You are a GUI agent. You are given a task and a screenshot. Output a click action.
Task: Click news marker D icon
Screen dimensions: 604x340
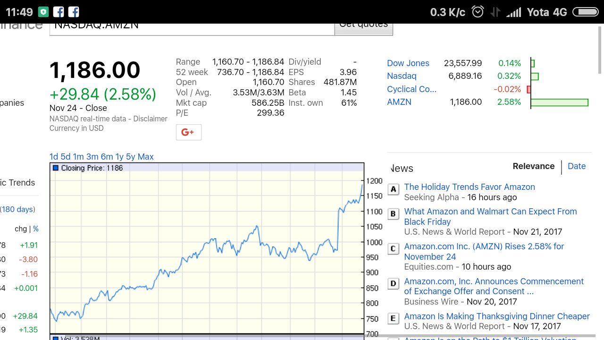[x=394, y=284]
